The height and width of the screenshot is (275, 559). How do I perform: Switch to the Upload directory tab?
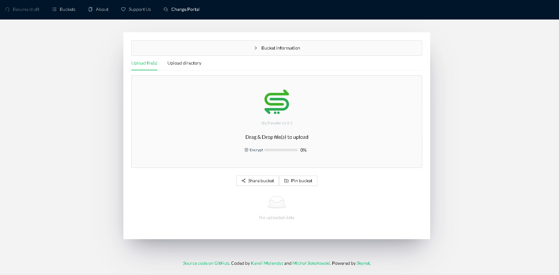pyautogui.click(x=184, y=63)
